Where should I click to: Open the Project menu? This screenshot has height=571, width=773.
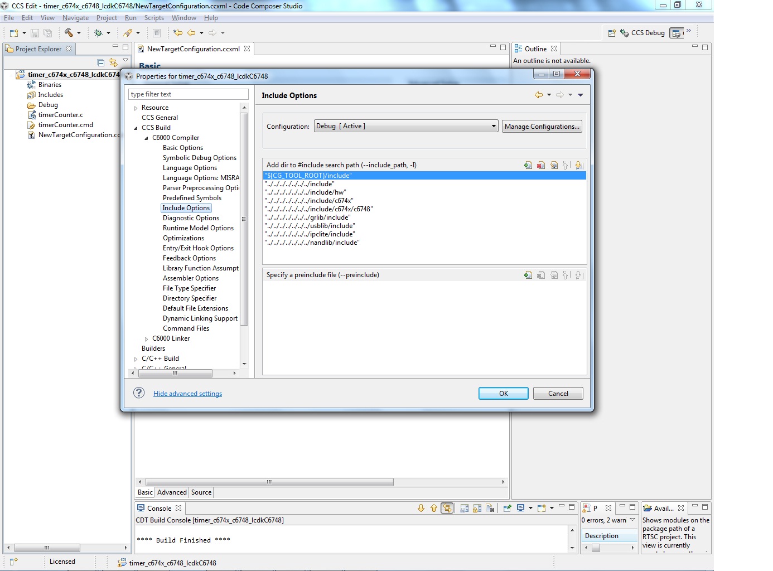[x=107, y=18]
